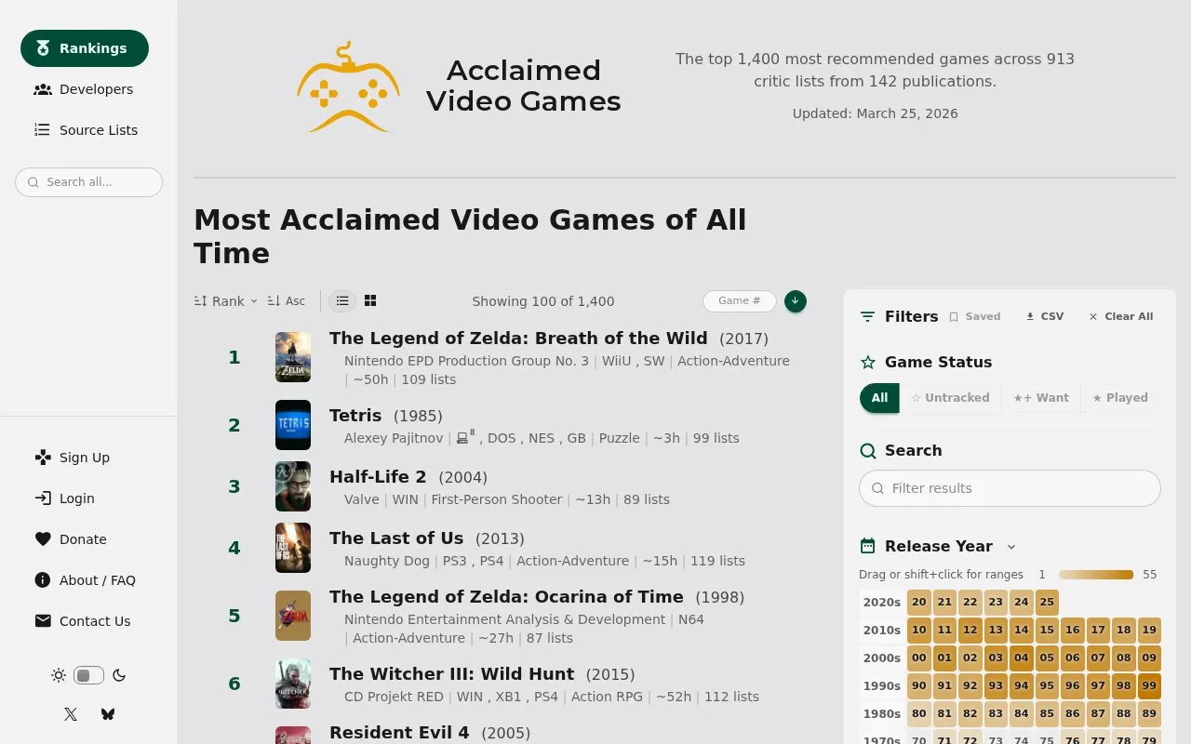
Task: Open the Bluesky butterfly icon
Action: point(108,714)
